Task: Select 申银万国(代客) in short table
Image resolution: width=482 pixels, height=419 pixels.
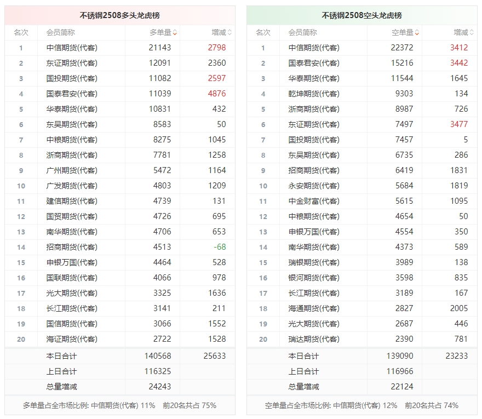Action: [x=314, y=232]
